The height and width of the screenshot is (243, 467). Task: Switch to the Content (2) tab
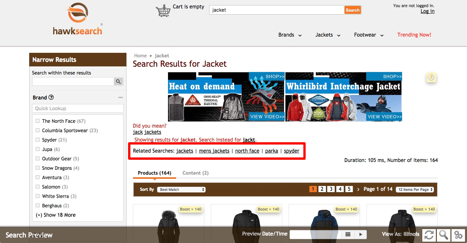pos(196,173)
